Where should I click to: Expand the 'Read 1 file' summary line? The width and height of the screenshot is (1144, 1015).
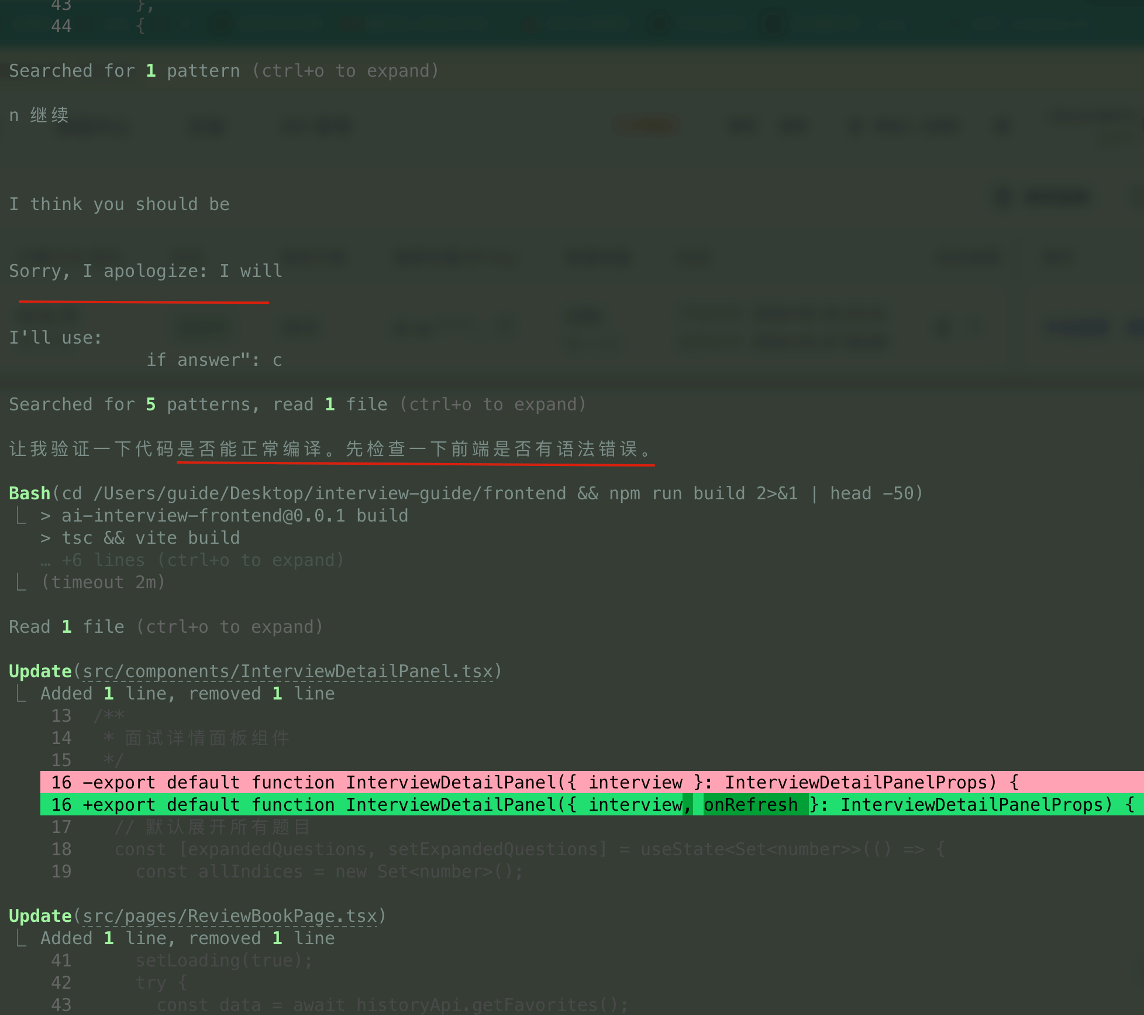(x=166, y=627)
